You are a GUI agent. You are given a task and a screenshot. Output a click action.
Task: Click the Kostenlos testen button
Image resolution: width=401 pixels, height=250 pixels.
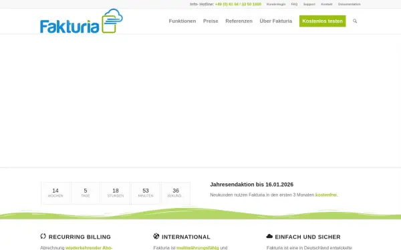(x=323, y=21)
